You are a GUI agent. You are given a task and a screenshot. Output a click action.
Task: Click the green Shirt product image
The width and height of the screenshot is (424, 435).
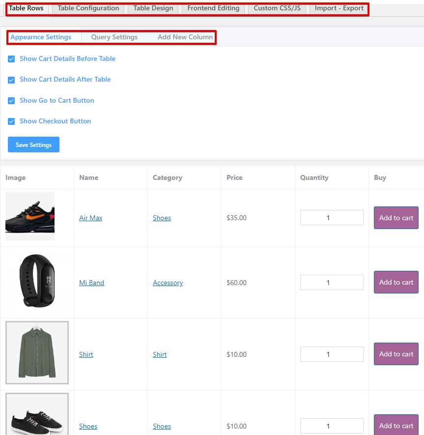pos(37,352)
